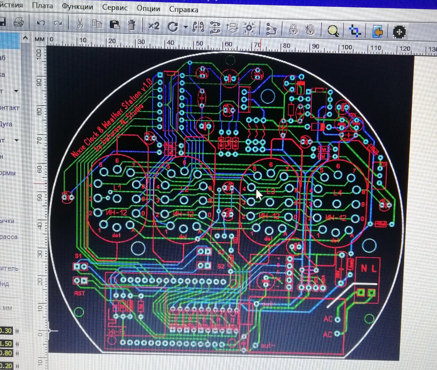Image resolution: width=437 pixels, height=370 pixels.
Task: Click the vertical ruler at 50 mm
Action: coord(40,197)
